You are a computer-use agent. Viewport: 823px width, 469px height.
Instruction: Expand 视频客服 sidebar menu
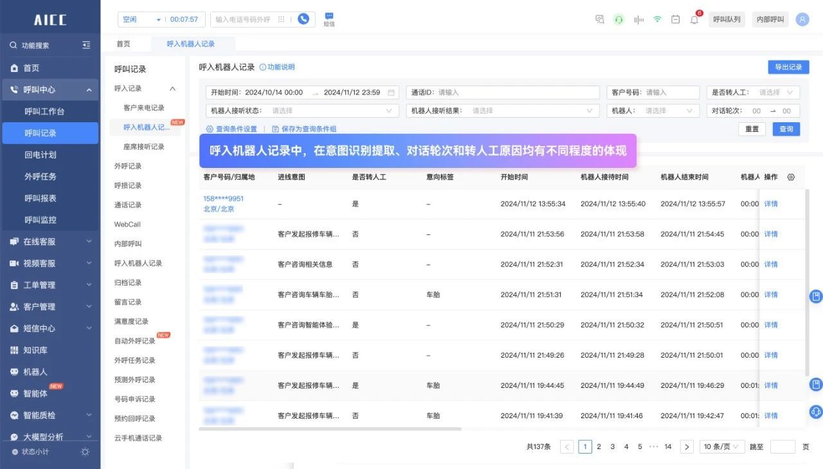tap(50, 263)
